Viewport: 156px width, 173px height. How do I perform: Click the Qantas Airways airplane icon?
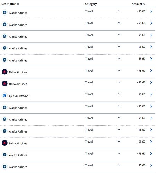(x=5, y=95)
